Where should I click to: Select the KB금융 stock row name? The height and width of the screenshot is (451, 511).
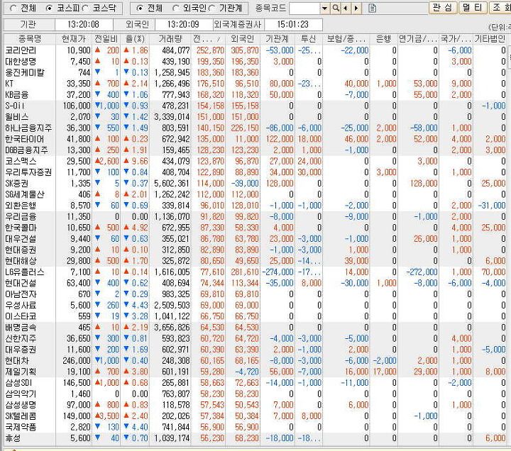(17, 95)
